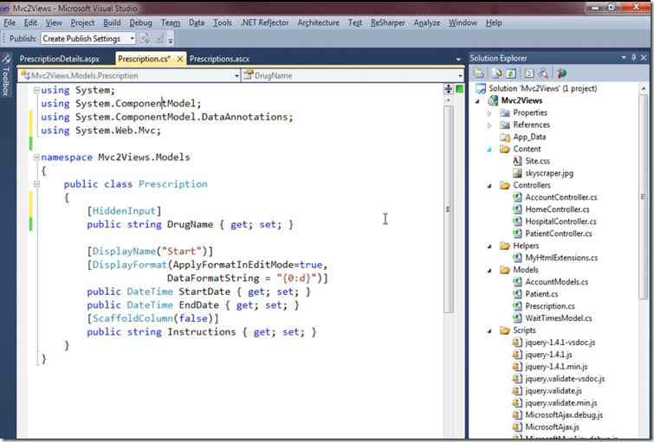The height and width of the screenshot is (442, 654).
Task: Open the Architecture menu
Action: (x=318, y=22)
